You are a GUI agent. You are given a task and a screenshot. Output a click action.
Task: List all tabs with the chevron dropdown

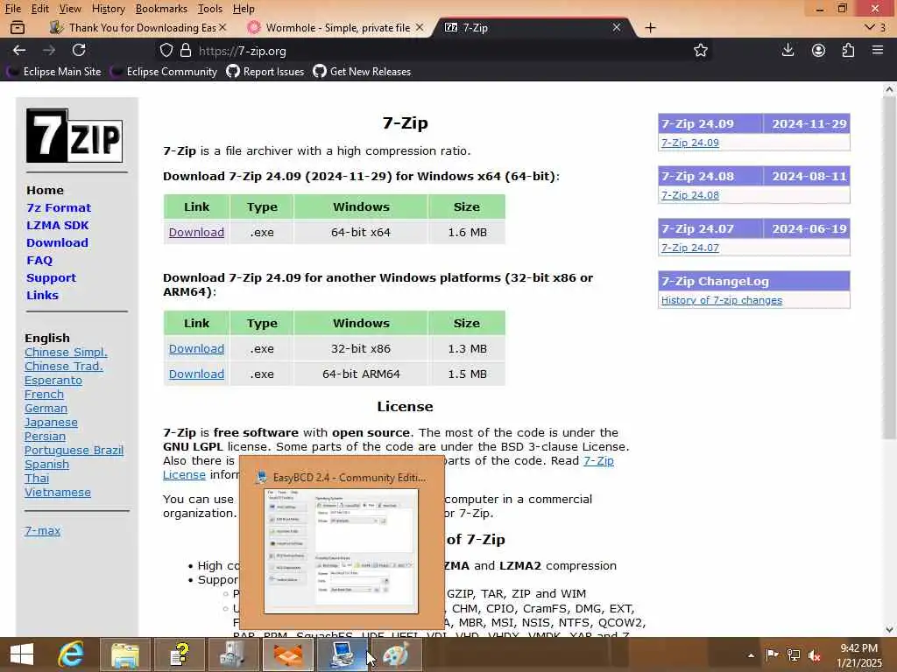pos(875,27)
